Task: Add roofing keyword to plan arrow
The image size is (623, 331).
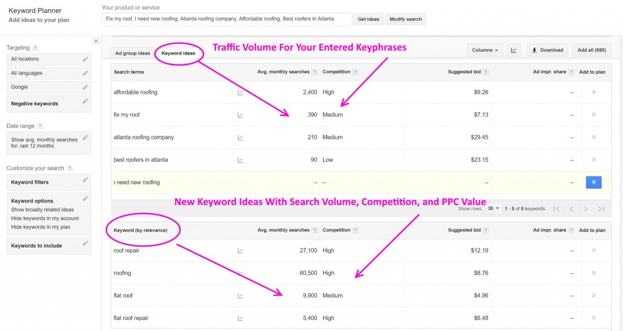Action: (594, 273)
